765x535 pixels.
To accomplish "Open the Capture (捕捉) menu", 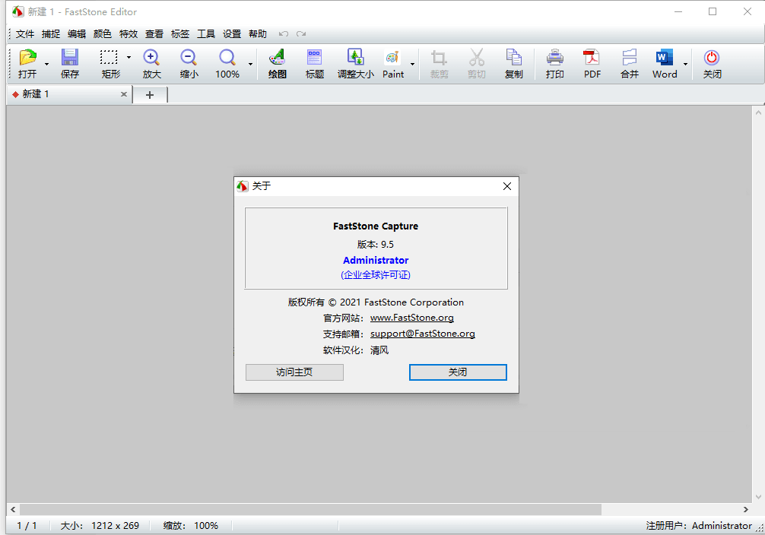I will pyautogui.click(x=51, y=33).
